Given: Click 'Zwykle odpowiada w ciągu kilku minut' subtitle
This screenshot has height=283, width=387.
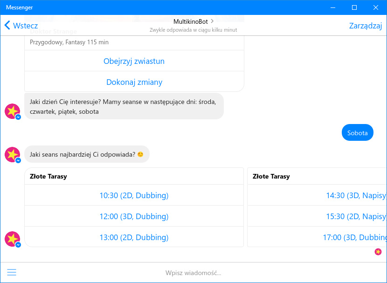Looking at the screenshot, I should tap(193, 30).
